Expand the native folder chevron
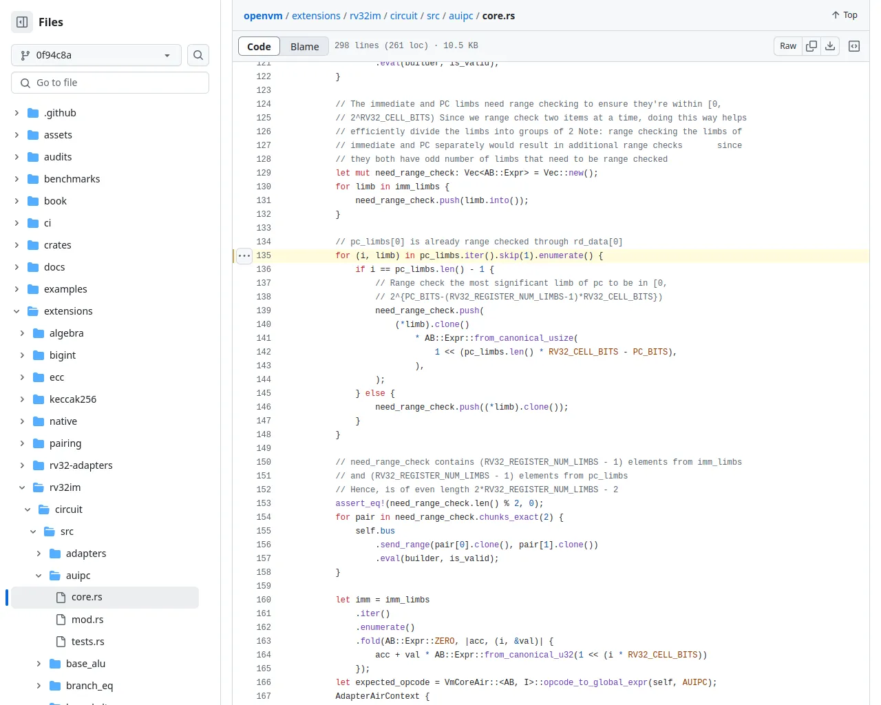Viewport: 881px width, 705px height. (22, 421)
